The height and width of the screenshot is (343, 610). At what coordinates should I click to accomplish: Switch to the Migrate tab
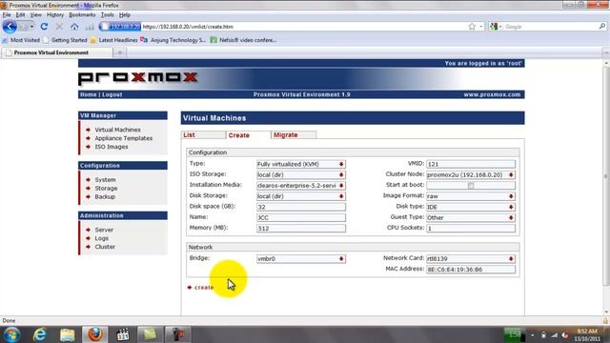(x=294, y=134)
